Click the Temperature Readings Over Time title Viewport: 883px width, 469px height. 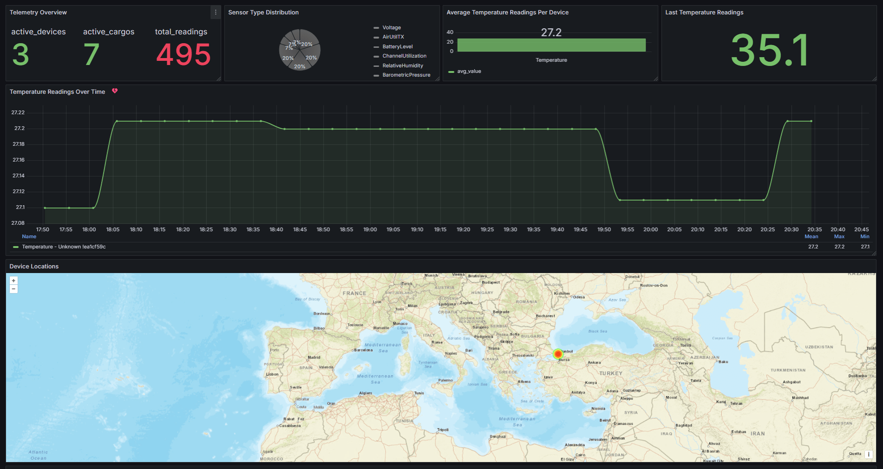point(57,92)
